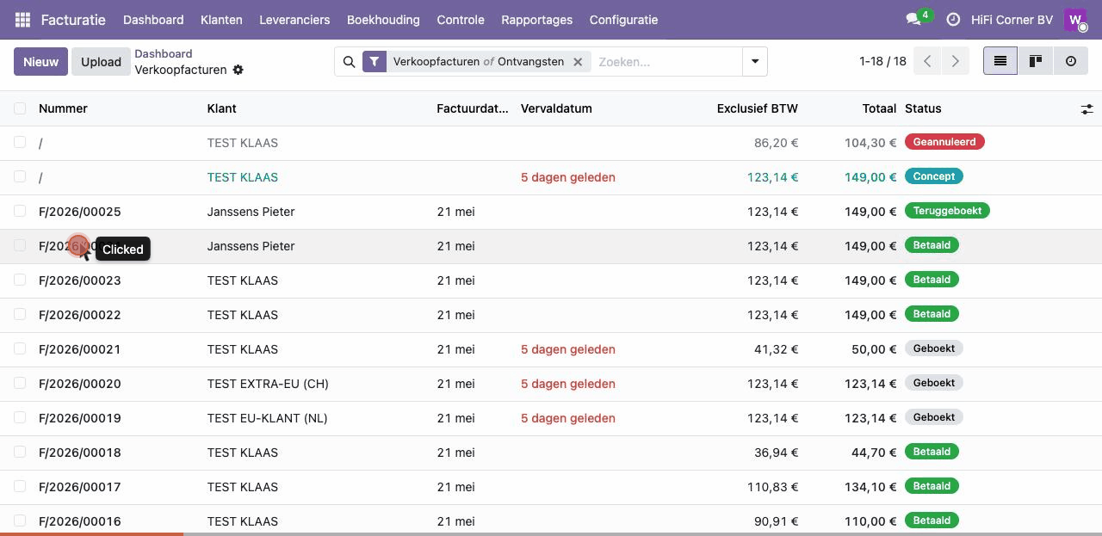Open the apps grid menu icon
This screenshot has height=536, width=1102.
(23, 20)
